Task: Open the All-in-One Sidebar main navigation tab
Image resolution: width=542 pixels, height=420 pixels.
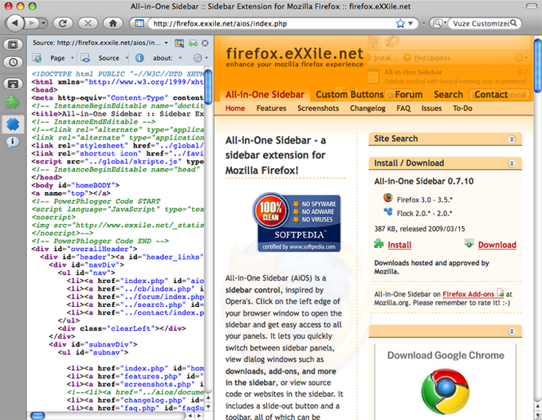Action: (x=265, y=94)
